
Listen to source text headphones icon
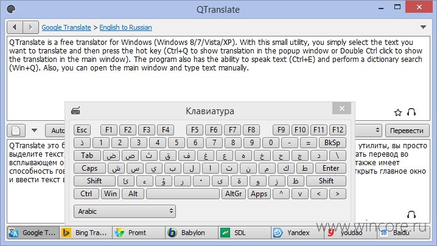[x=411, y=112]
